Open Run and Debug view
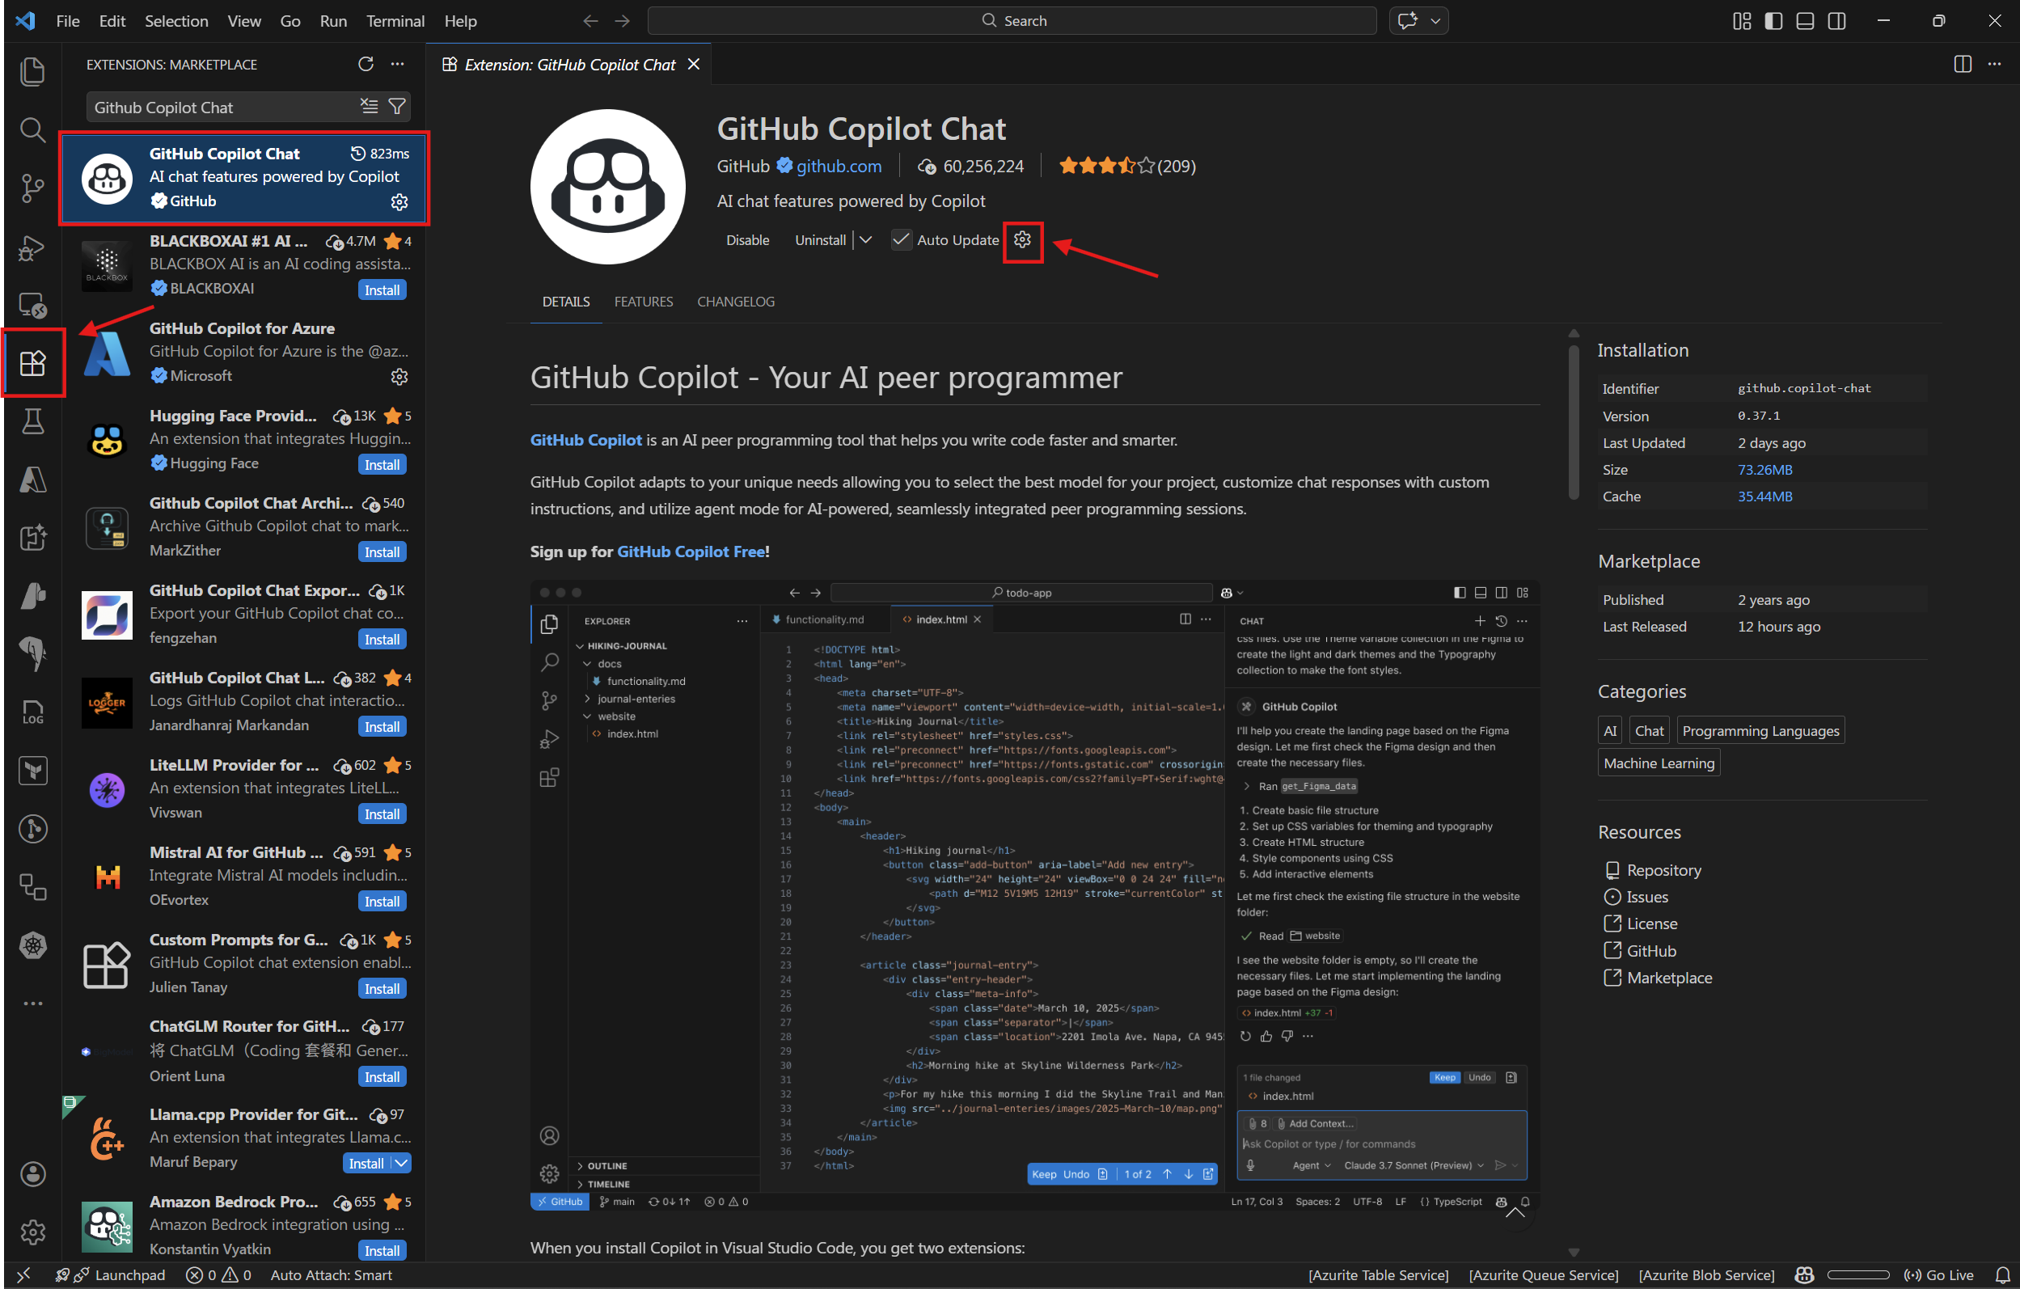The height and width of the screenshot is (1289, 2020). pyautogui.click(x=32, y=247)
